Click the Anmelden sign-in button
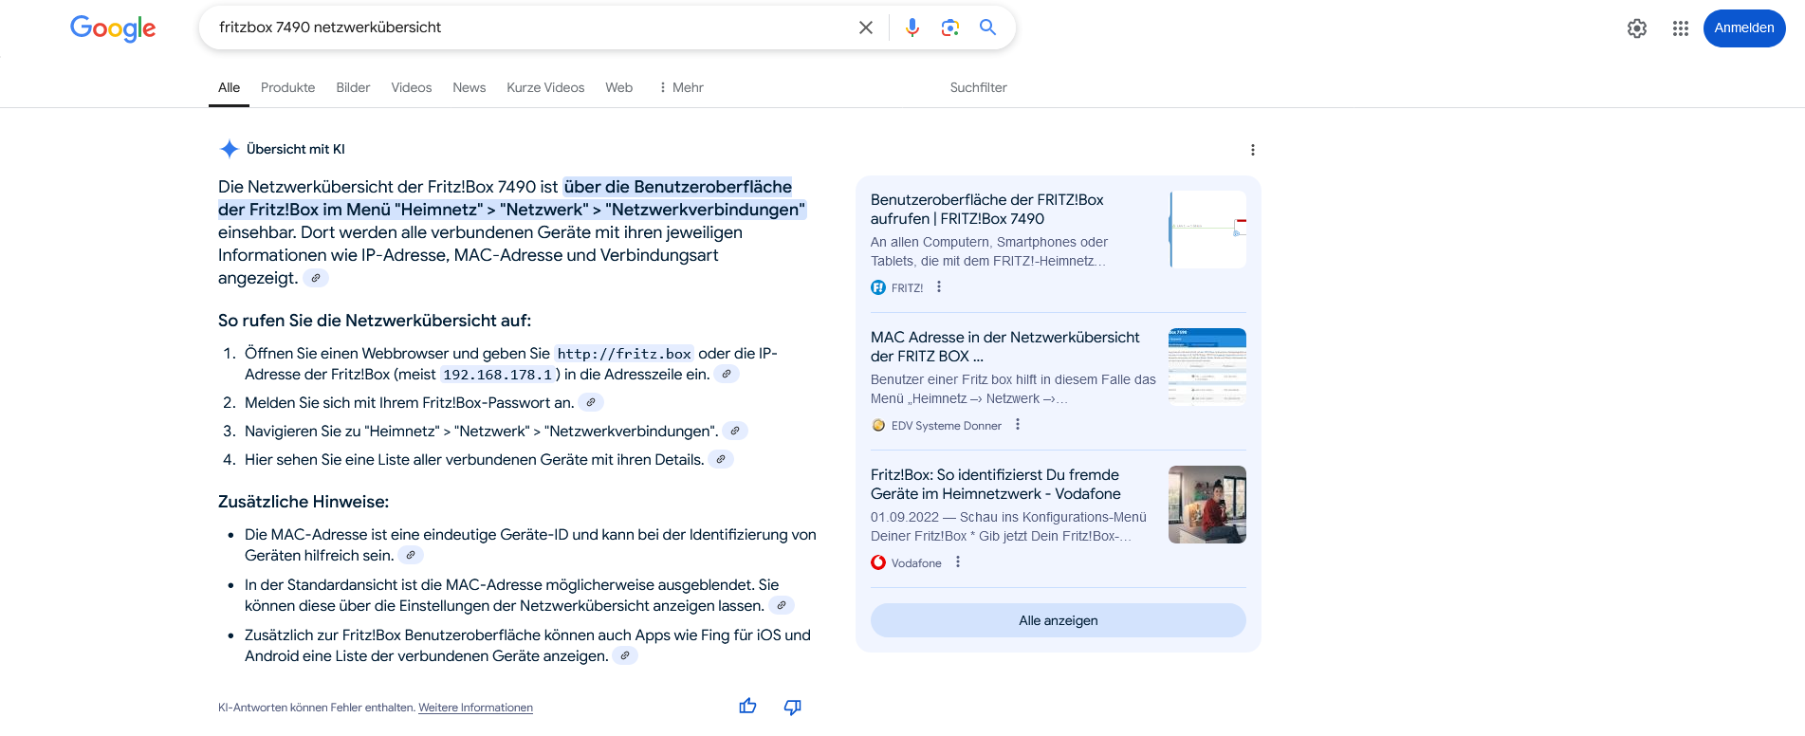Viewport: 1805px width, 736px height. pos(1744,28)
